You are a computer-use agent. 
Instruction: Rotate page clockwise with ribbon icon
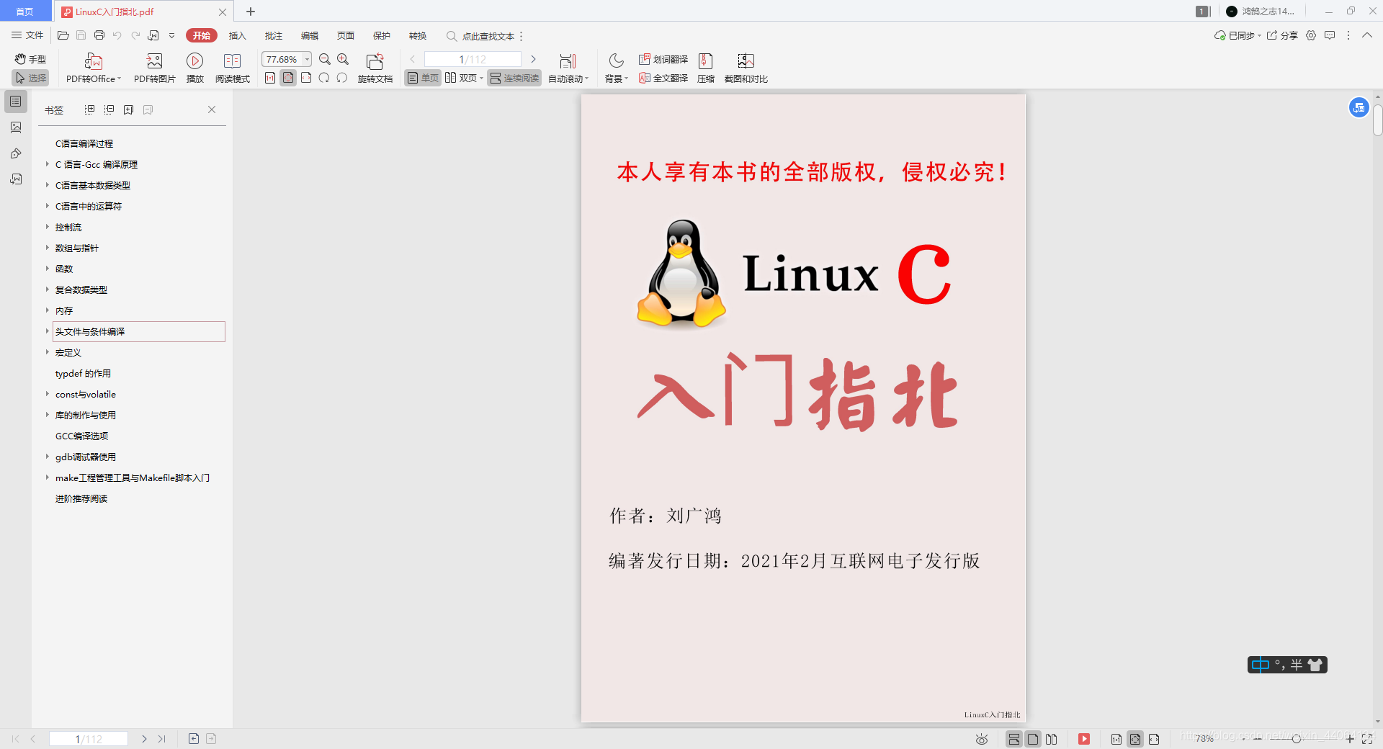324,78
